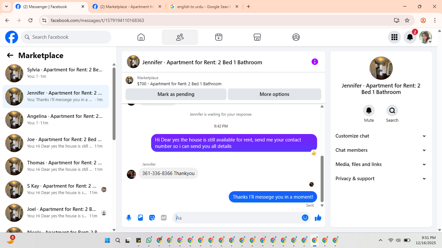Show hidden system tray icons

pos(381,240)
